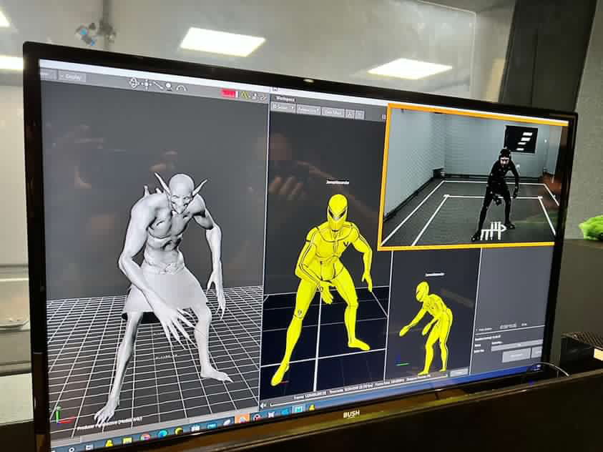Image resolution: width=603 pixels, height=452 pixels.
Task: Click the lock icon beside warning triangles
Action: (x=255, y=96)
